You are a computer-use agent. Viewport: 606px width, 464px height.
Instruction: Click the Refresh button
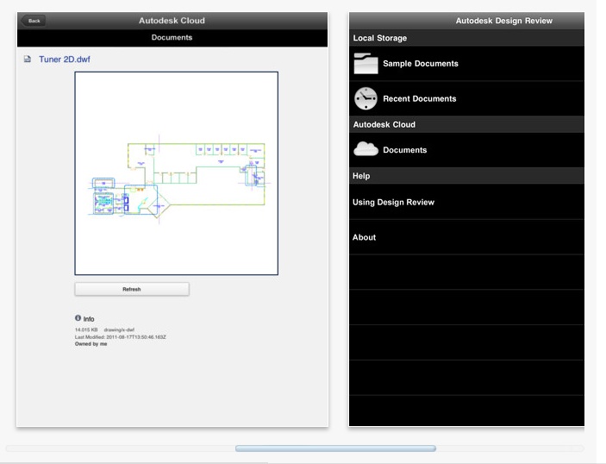click(132, 289)
